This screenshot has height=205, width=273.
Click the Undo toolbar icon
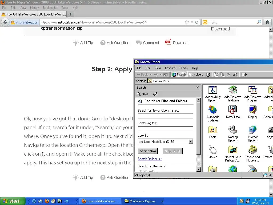pyautogui.click(x=235, y=75)
